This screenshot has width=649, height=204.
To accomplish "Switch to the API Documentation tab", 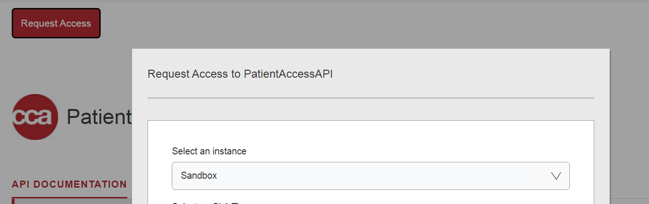I will tap(69, 184).
